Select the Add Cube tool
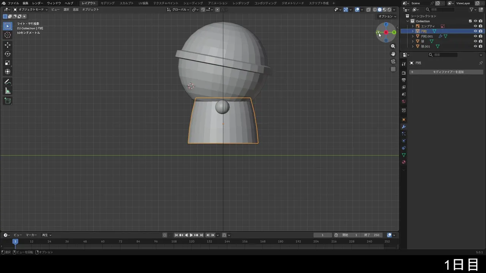The width and height of the screenshot is (486, 273). click(8, 101)
